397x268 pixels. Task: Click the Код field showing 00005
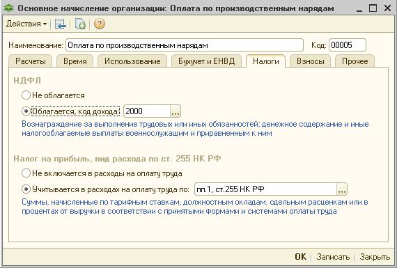(348, 45)
